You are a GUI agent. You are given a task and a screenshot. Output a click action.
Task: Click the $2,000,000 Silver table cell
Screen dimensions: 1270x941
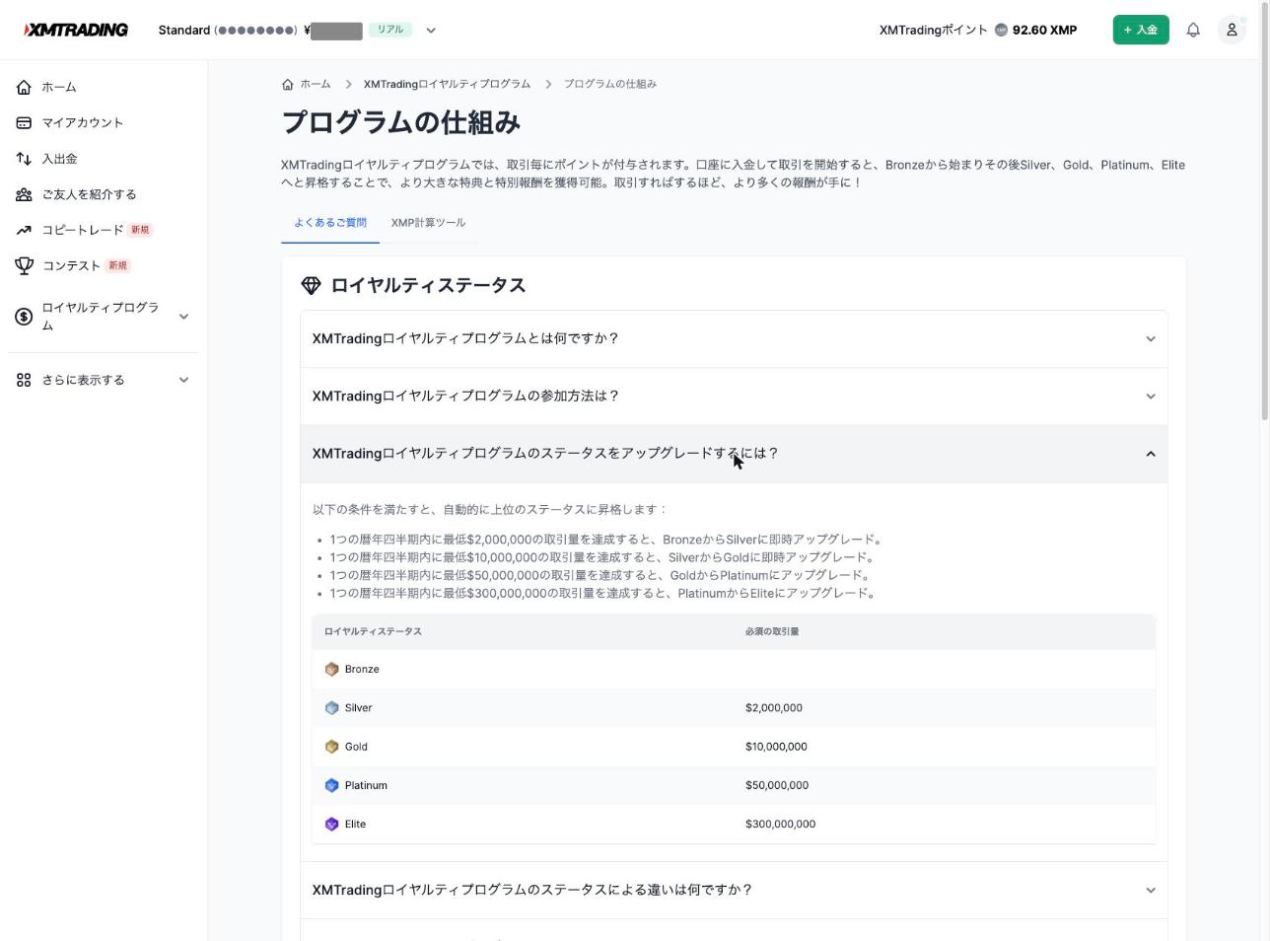pyautogui.click(x=774, y=708)
